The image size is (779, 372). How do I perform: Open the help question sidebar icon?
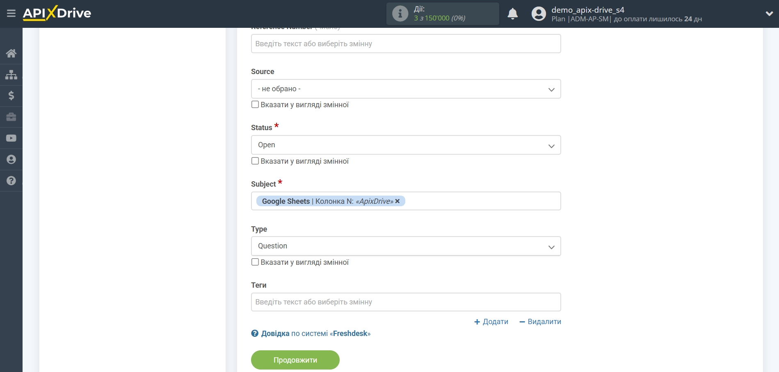click(x=11, y=181)
